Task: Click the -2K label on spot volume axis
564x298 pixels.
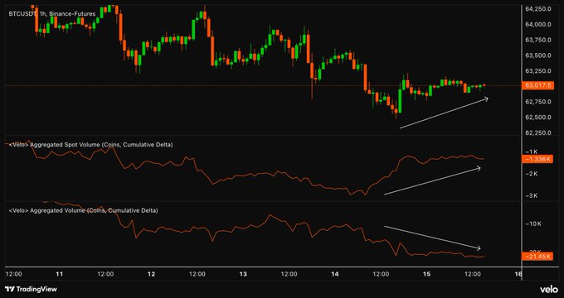Action: [x=532, y=174]
